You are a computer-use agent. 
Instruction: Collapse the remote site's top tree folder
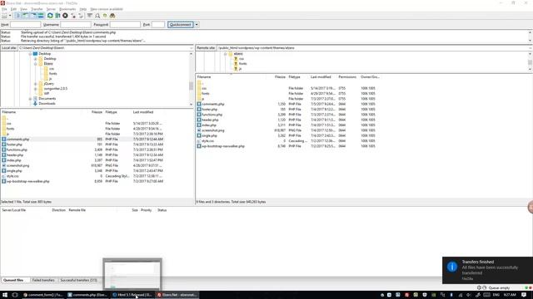[225, 54]
